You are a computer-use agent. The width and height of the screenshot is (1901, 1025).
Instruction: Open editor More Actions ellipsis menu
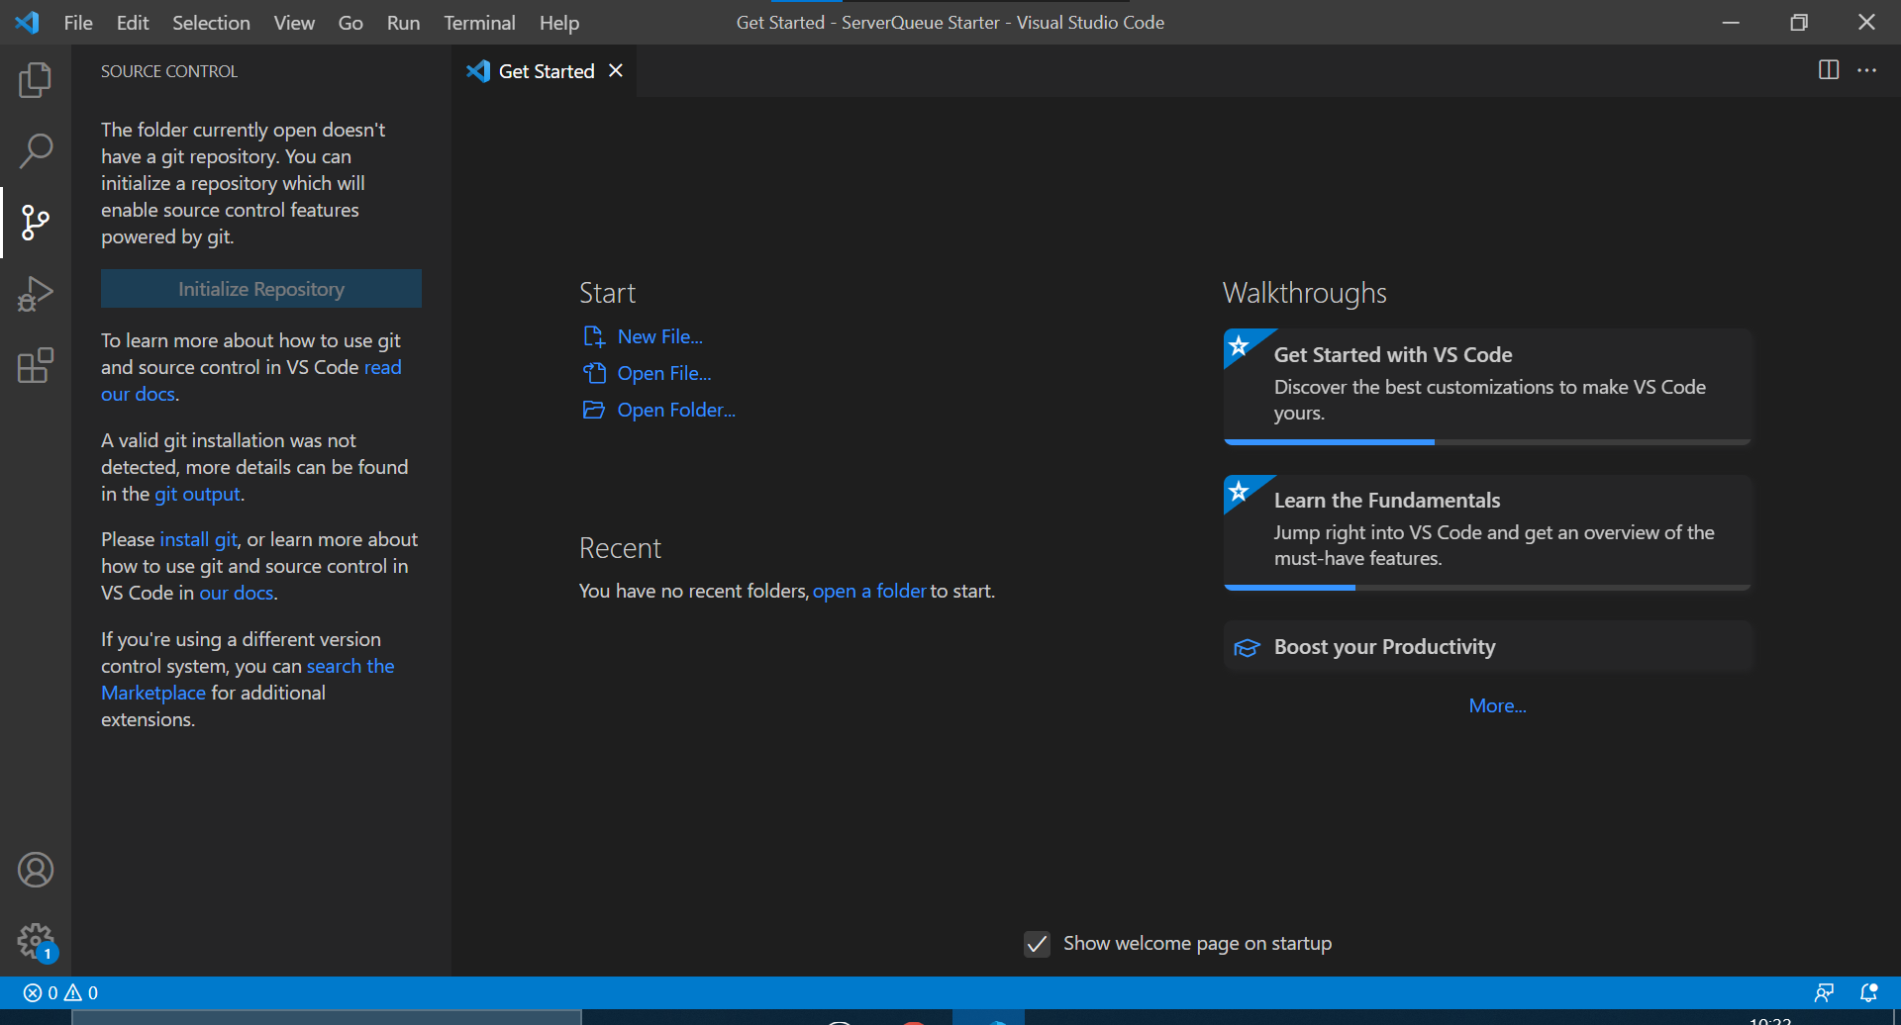(1866, 70)
